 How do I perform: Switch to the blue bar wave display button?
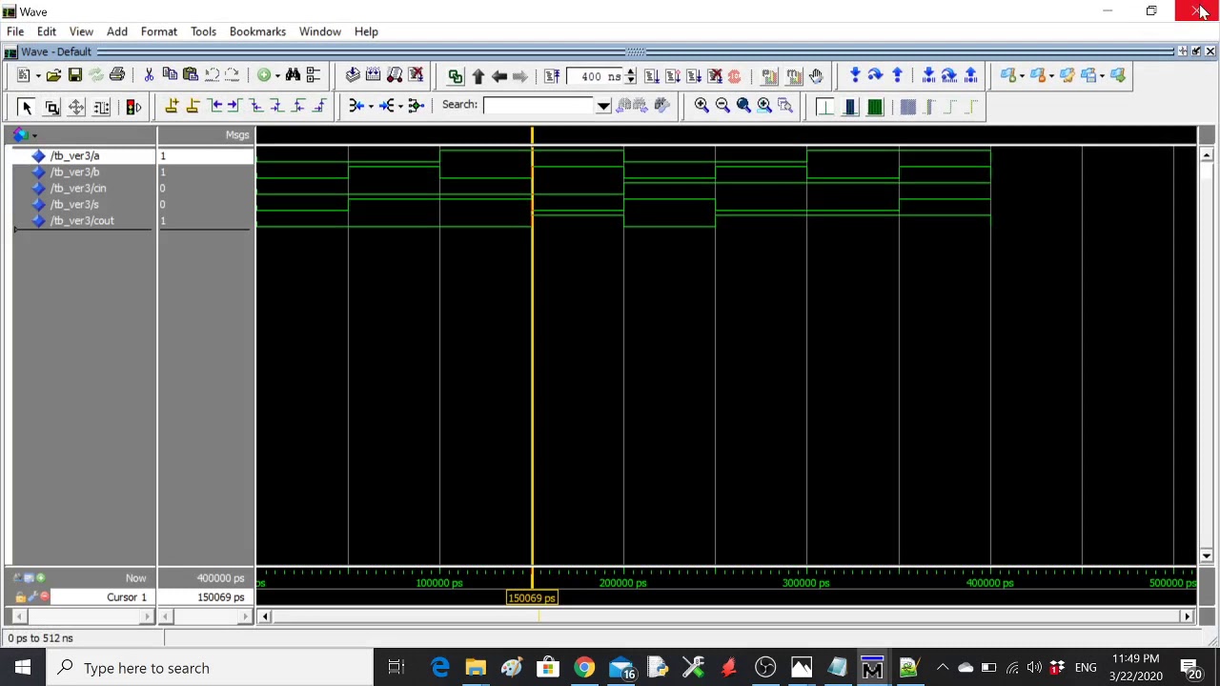(850, 107)
